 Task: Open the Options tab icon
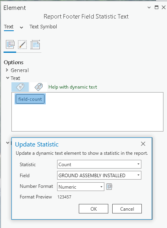coord(10,44)
